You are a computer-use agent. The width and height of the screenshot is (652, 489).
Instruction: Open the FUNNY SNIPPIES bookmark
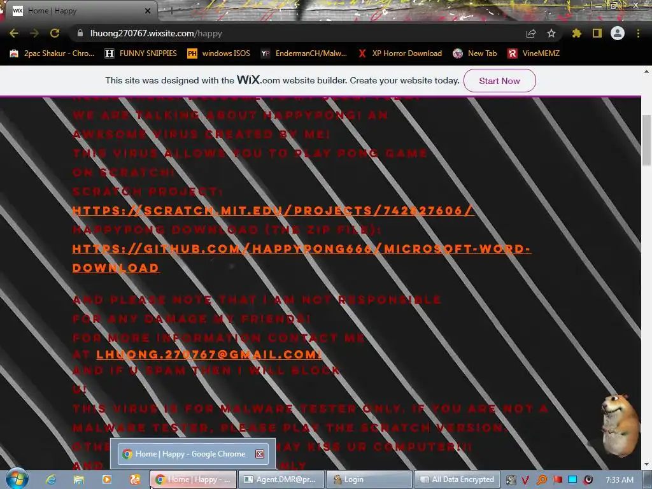coord(141,53)
